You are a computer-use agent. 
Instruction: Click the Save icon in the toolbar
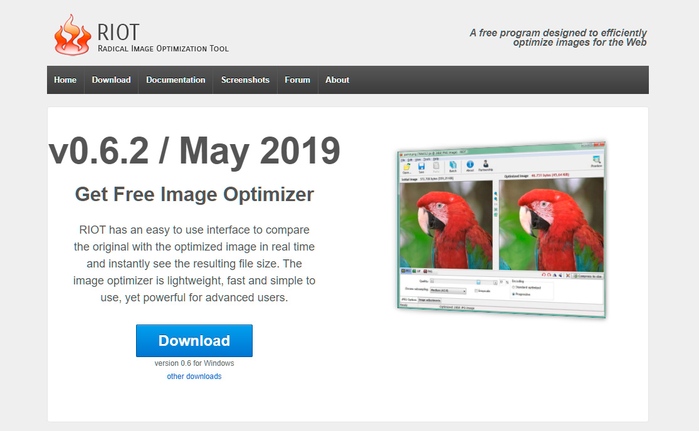[x=421, y=165]
